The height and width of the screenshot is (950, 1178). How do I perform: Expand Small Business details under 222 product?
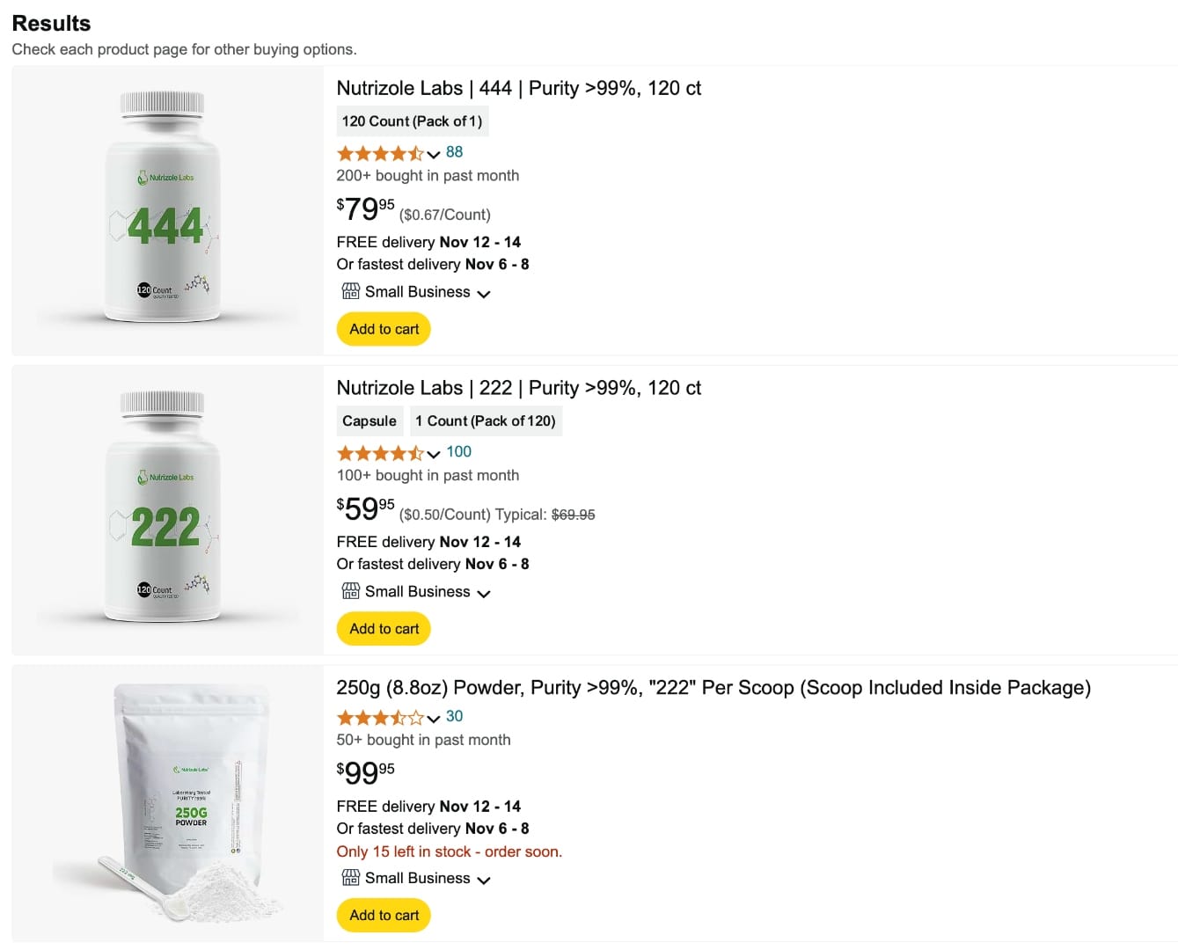point(484,593)
